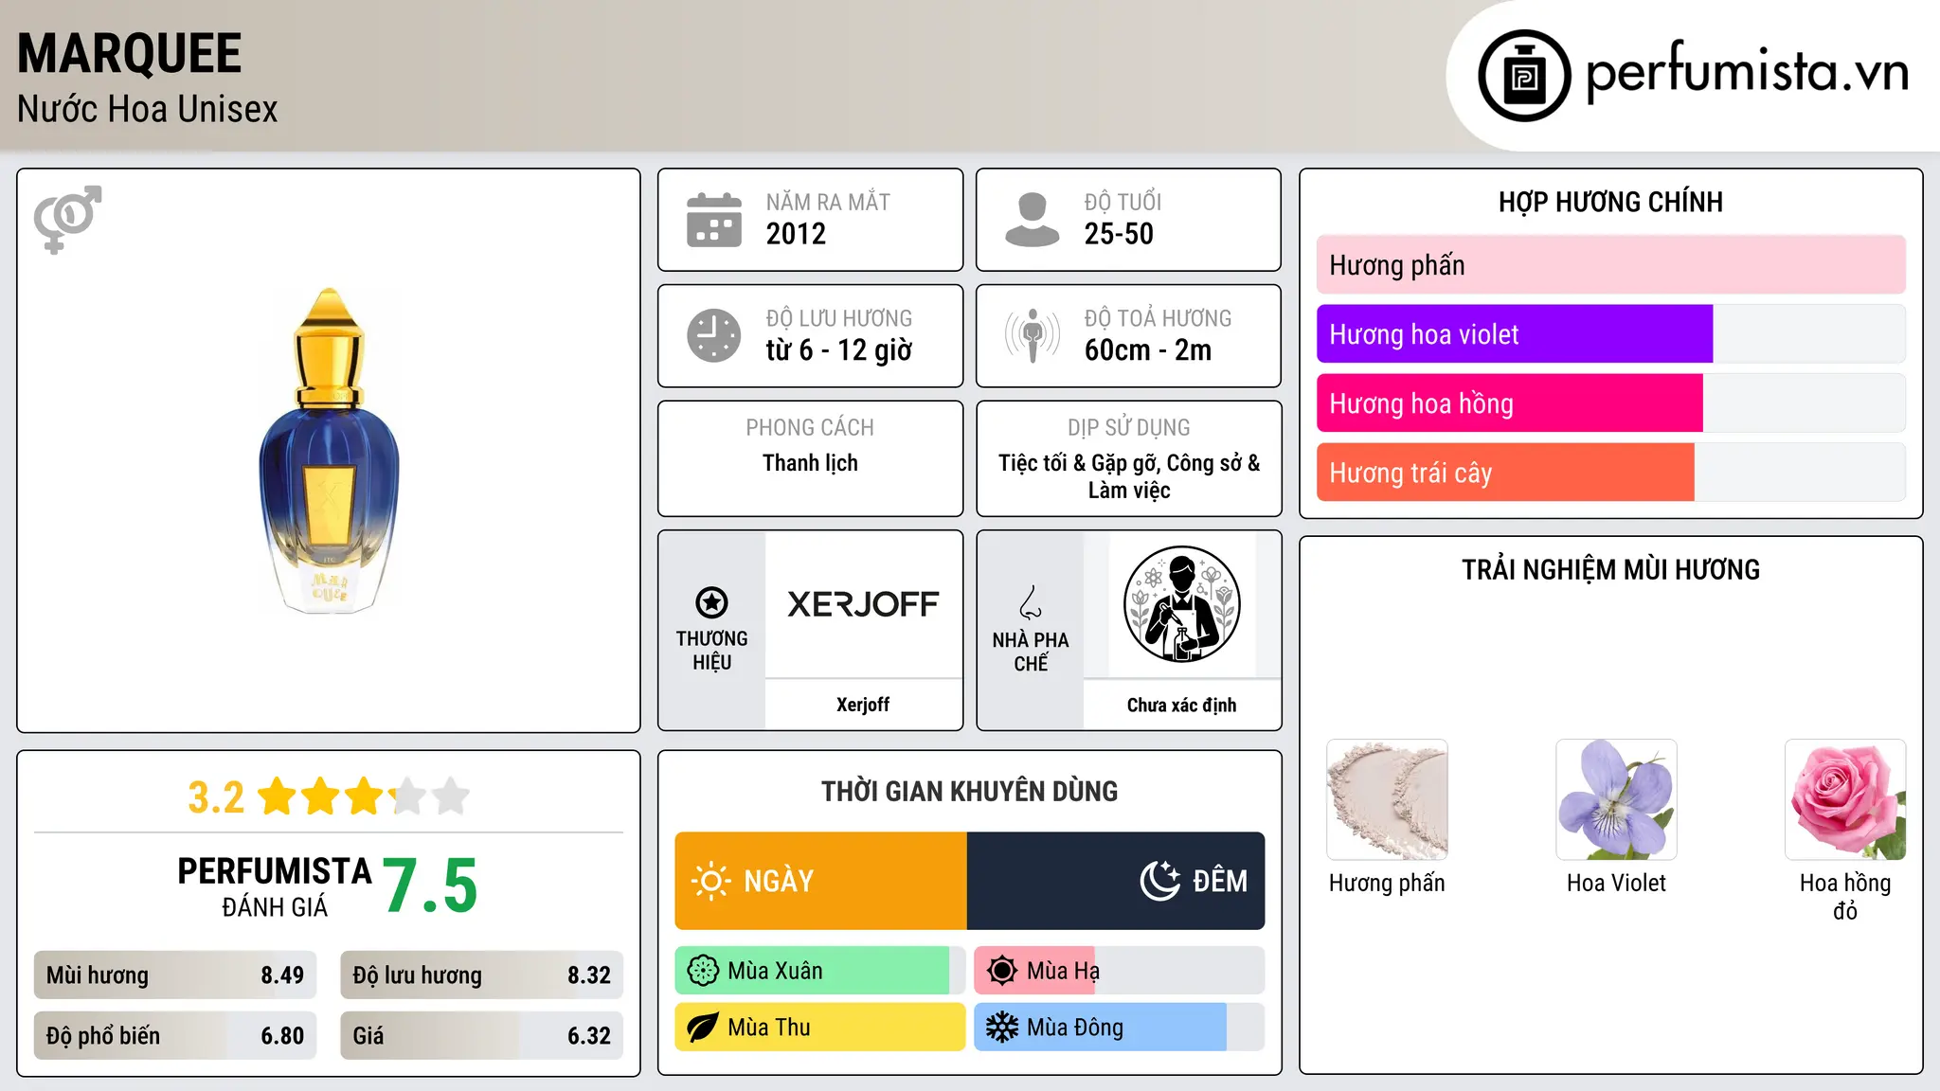Click the Xerjoff brand logo
The width and height of the screenshot is (1940, 1091).
(863, 604)
